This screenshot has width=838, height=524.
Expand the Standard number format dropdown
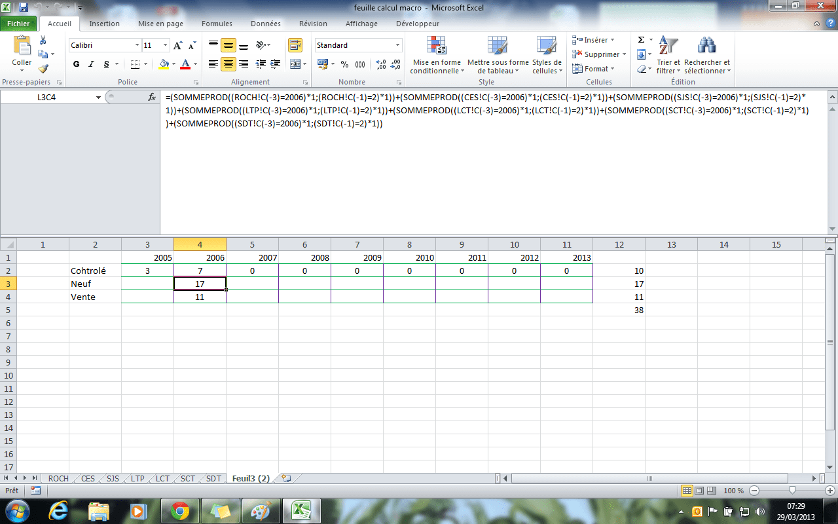397,45
